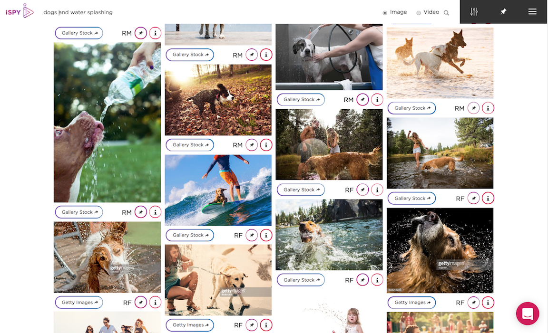Pin the dog drinking from bottle image
This screenshot has height=333, width=548.
coord(141,212)
